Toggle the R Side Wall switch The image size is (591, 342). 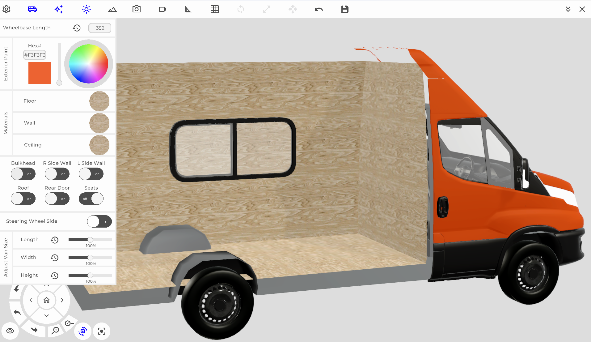click(57, 174)
